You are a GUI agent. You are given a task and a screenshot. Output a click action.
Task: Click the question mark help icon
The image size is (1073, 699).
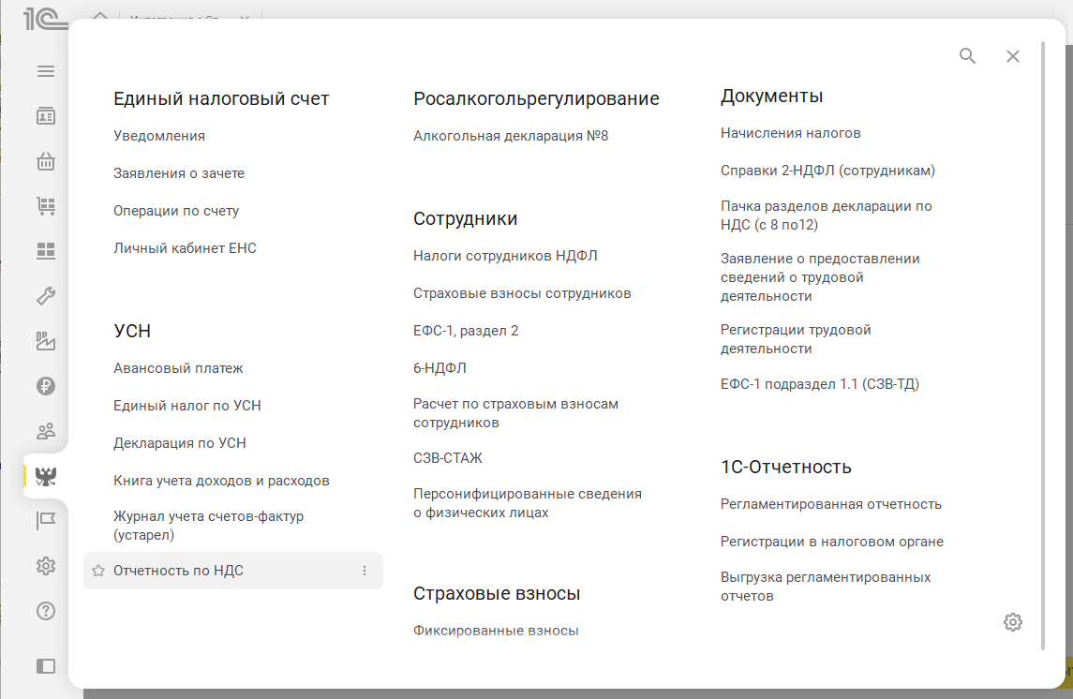point(45,611)
